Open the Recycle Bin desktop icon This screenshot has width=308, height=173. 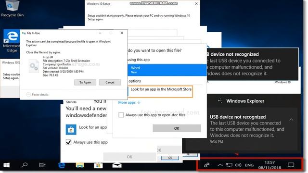[x=12, y=9]
